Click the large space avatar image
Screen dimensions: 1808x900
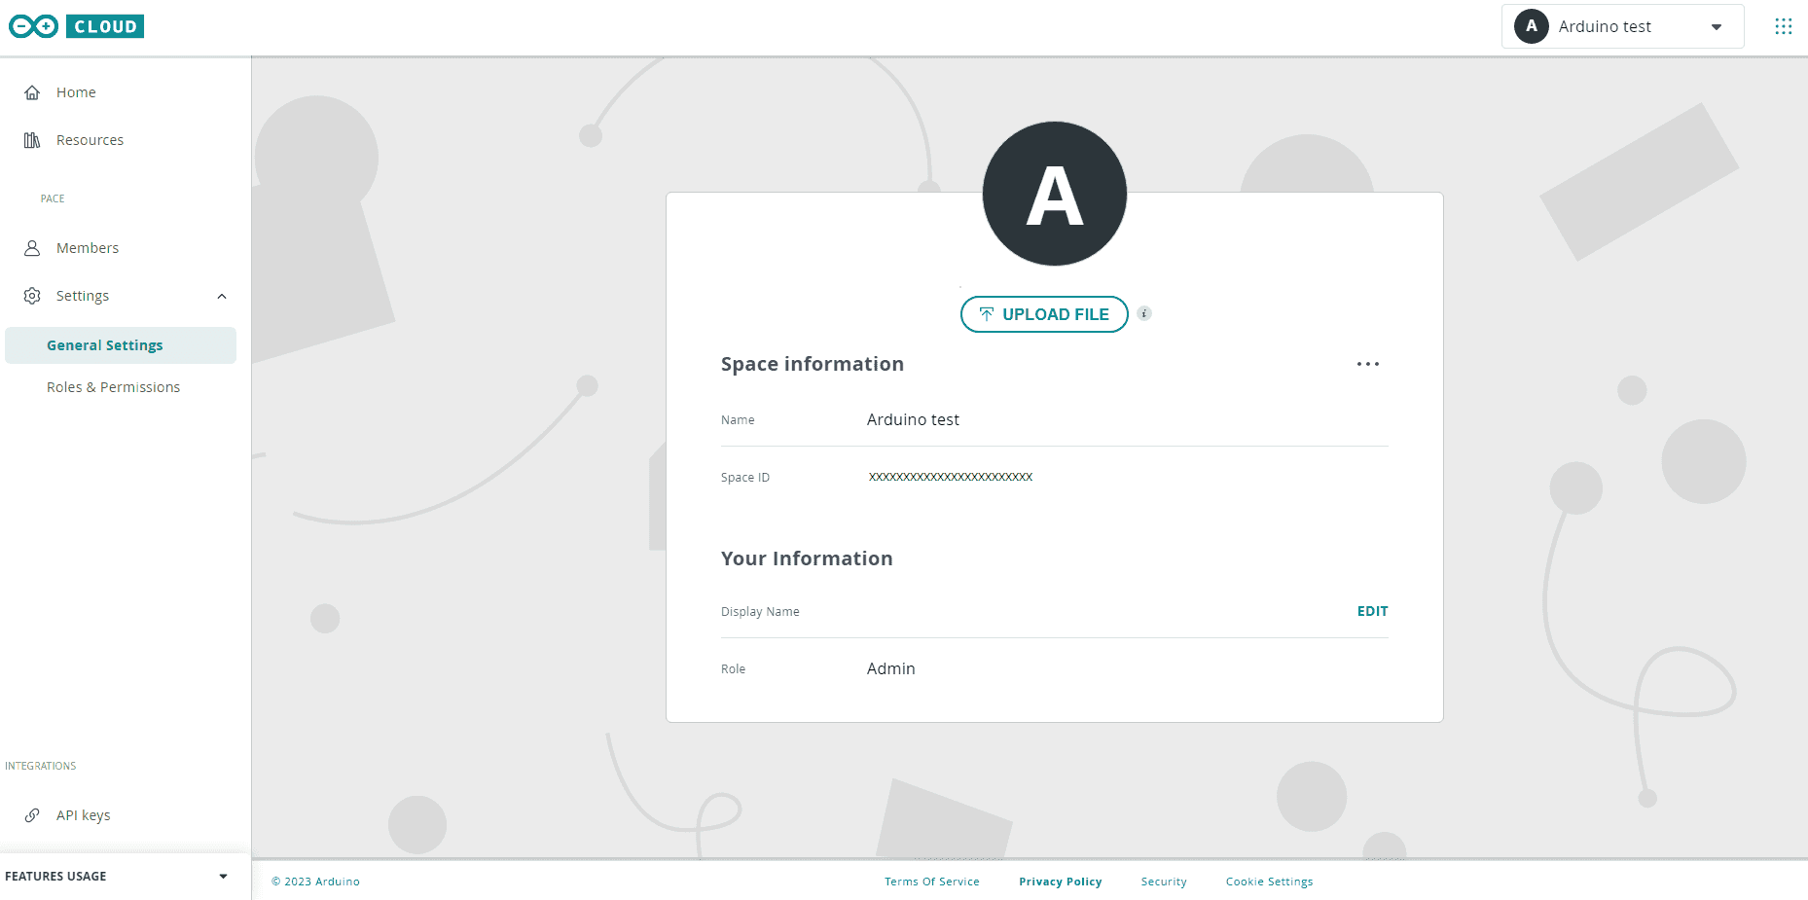point(1054,194)
